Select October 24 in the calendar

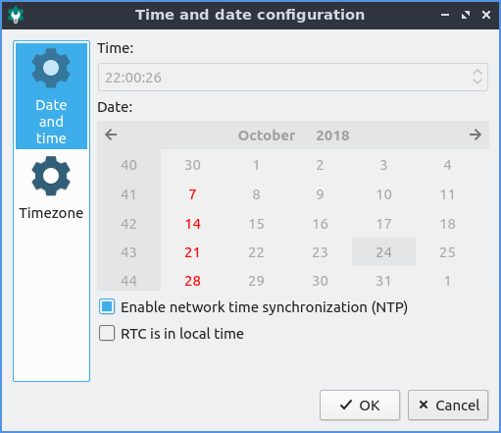[383, 252]
